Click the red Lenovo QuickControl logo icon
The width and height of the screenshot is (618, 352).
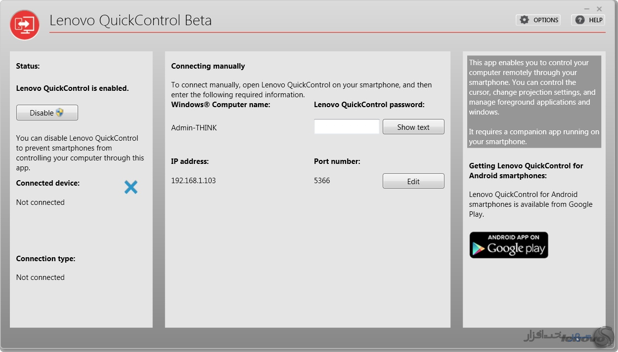25,25
